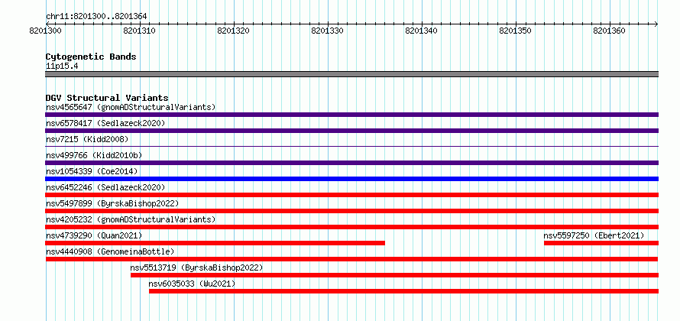This screenshot has width=680, height=321.
Task: Select the nsv499766 purple variant bar
Action: [351, 163]
